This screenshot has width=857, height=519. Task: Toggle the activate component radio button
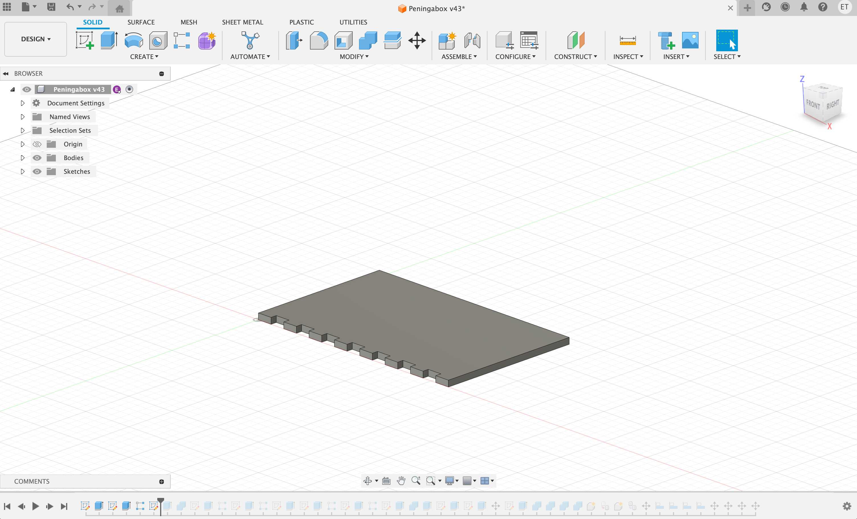pos(129,89)
